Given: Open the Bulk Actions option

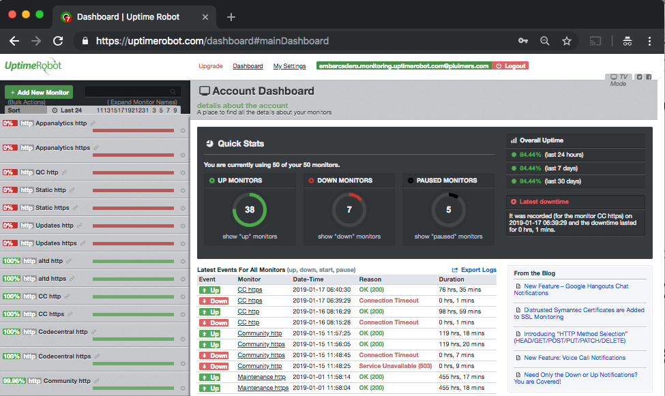Looking at the screenshot, I should (x=27, y=102).
